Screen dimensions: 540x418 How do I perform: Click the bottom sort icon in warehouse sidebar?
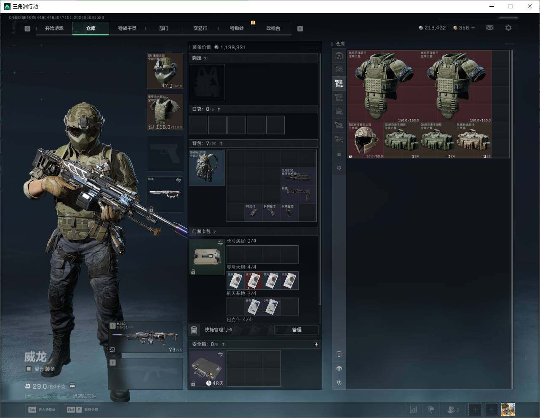click(339, 383)
